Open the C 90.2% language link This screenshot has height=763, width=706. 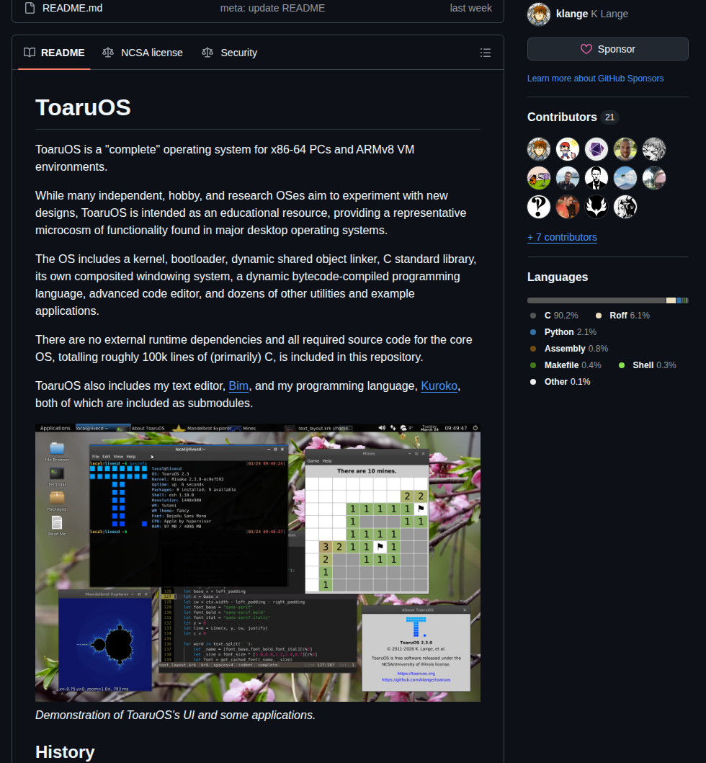pos(554,316)
